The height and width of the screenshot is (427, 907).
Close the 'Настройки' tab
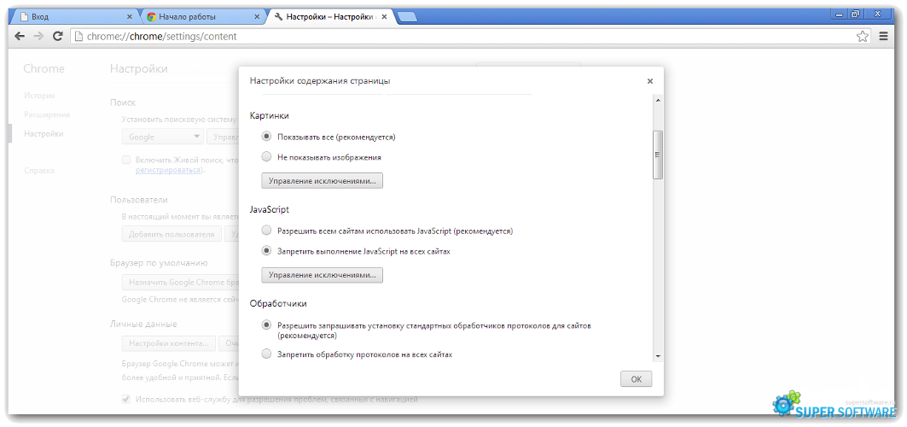[x=383, y=17]
